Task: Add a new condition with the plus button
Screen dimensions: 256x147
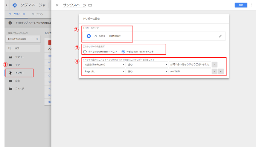Action: pos(221,72)
